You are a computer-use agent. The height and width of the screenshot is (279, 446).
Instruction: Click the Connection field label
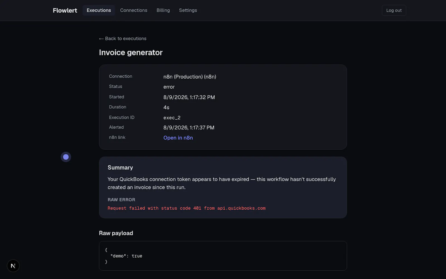tap(121, 76)
